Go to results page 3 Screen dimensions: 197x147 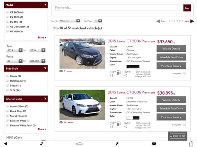(x=174, y=21)
